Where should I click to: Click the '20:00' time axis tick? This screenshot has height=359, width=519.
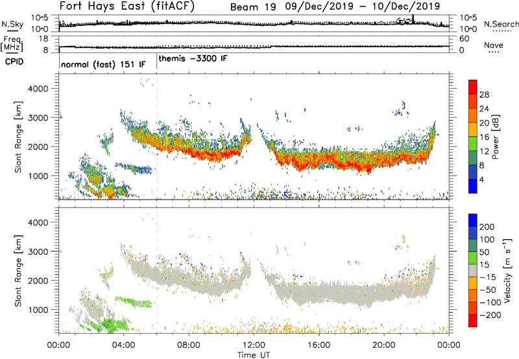click(x=384, y=345)
